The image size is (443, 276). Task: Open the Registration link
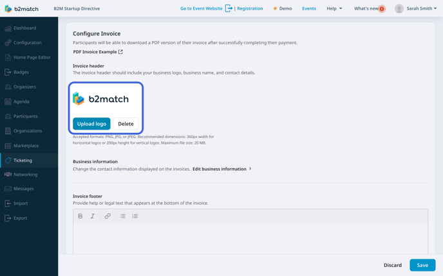pos(250,8)
